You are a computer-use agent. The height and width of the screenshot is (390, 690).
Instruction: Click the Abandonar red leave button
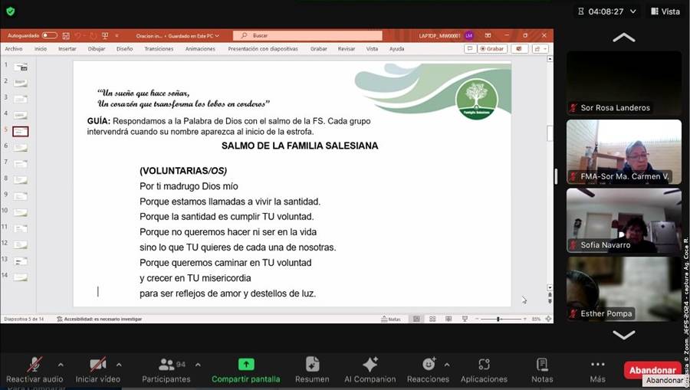tap(652, 370)
